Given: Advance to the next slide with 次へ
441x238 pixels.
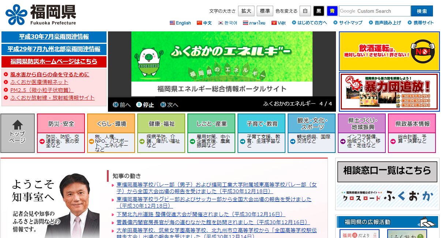Looking at the screenshot, I should 169,105.
